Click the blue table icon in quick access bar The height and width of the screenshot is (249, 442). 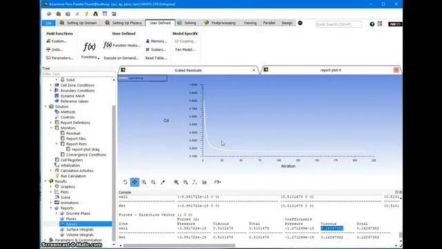click(105, 14)
